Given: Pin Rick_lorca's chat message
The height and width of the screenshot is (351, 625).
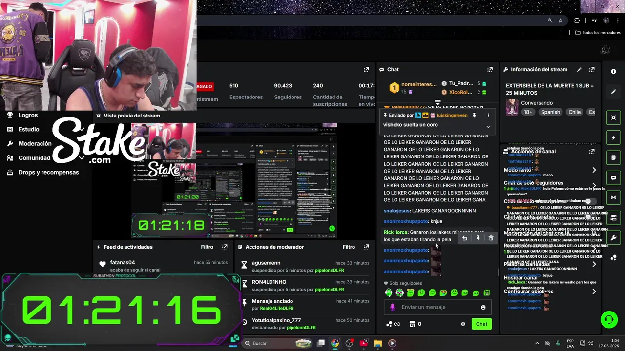Looking at the screenshot, I should click(x=478, y=238).
